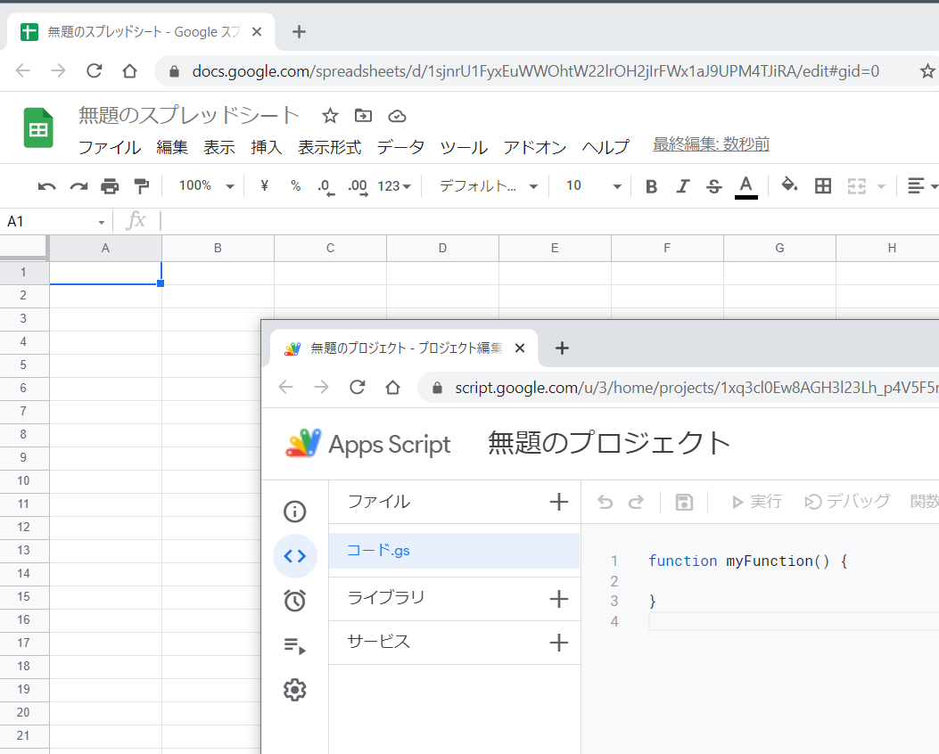The width and height of the screenshot is (939, 754).
Task: Click the Sheets browser address bar
Action: [x=535, y=71]
